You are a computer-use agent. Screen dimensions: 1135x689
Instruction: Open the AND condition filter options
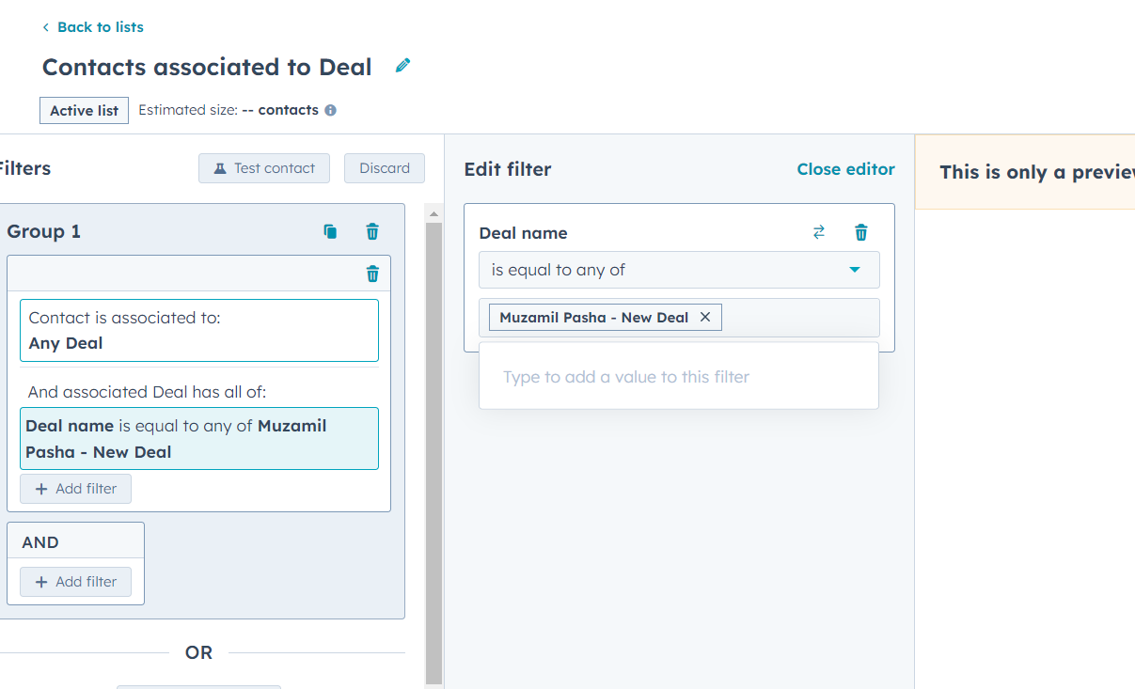click(75, 582)
